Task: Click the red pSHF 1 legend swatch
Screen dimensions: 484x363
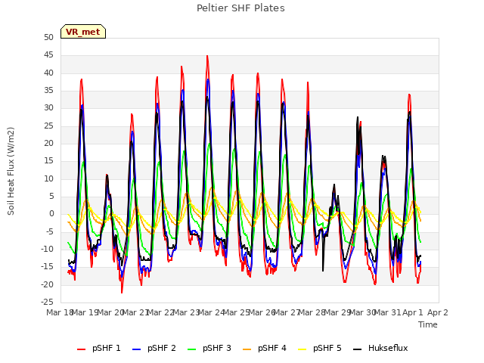Action: click(x=81, y=349)
